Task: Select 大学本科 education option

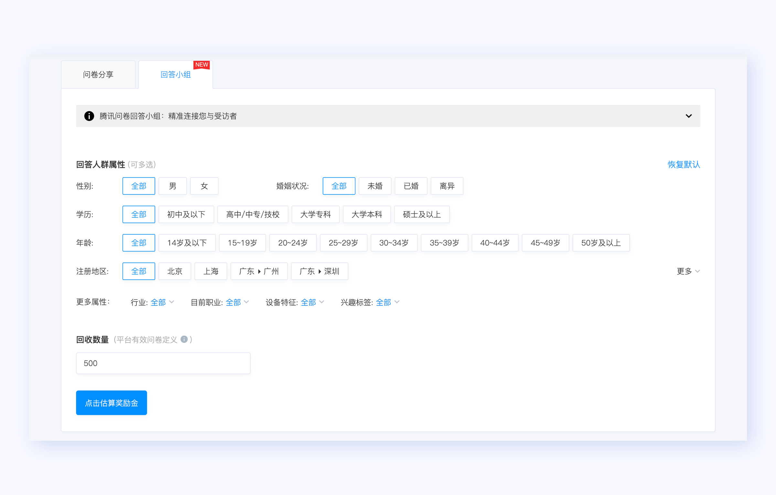Action: (x=366, y=214)
